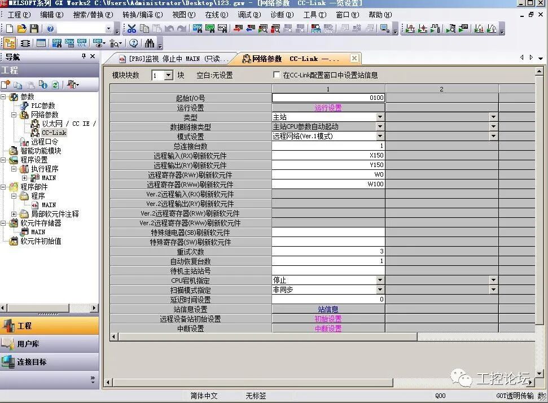The image size is (548, 403).
Task: Click the blue help icon beside save
Action: click(x=50, y=29)
